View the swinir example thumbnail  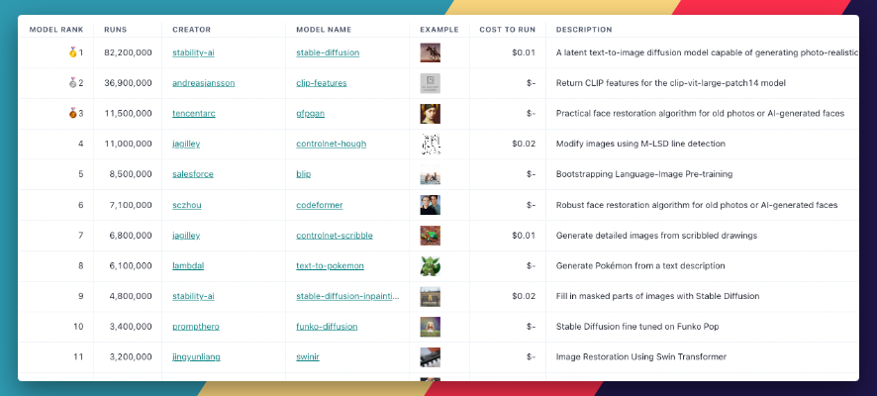[431, 356]
